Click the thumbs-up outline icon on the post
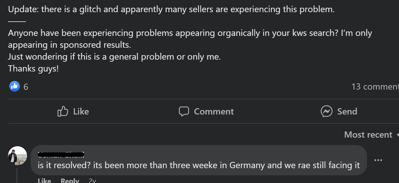This screenshot has height=183, width=399. click(x=63, y=112)
